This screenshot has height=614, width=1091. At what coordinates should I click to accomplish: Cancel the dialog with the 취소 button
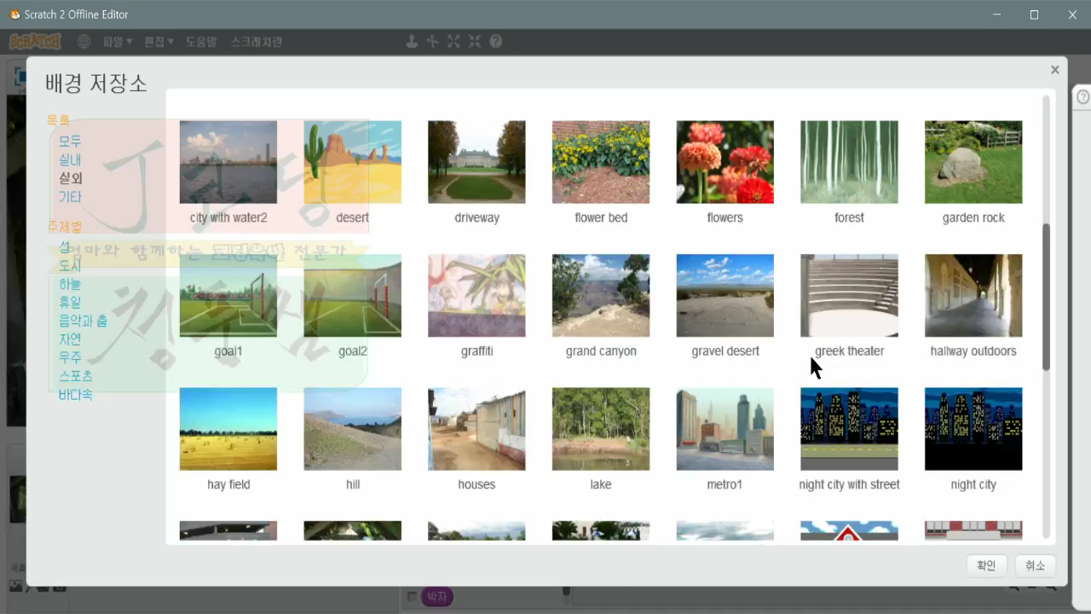pos(1035,565)
